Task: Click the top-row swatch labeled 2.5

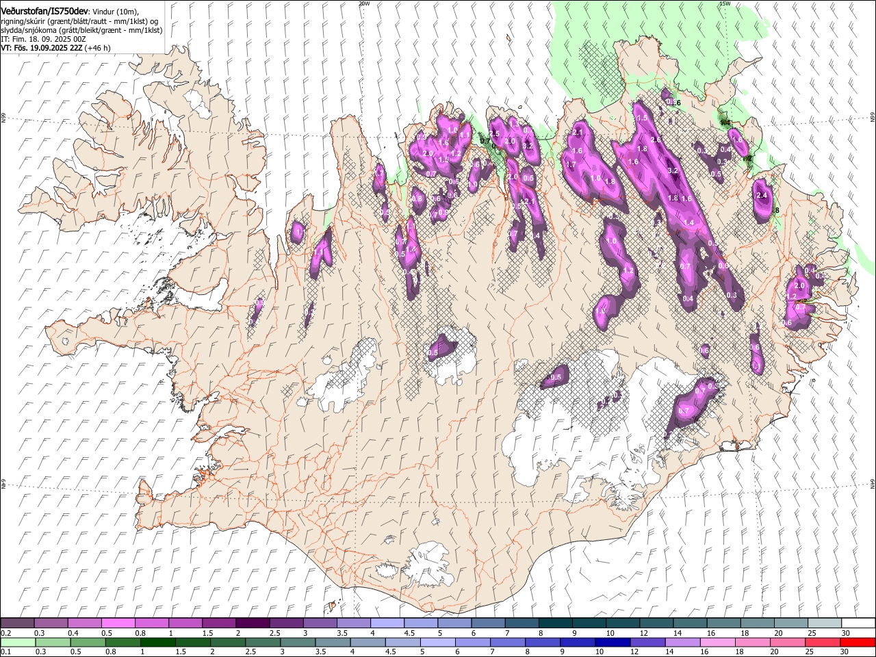Action: 285,623
